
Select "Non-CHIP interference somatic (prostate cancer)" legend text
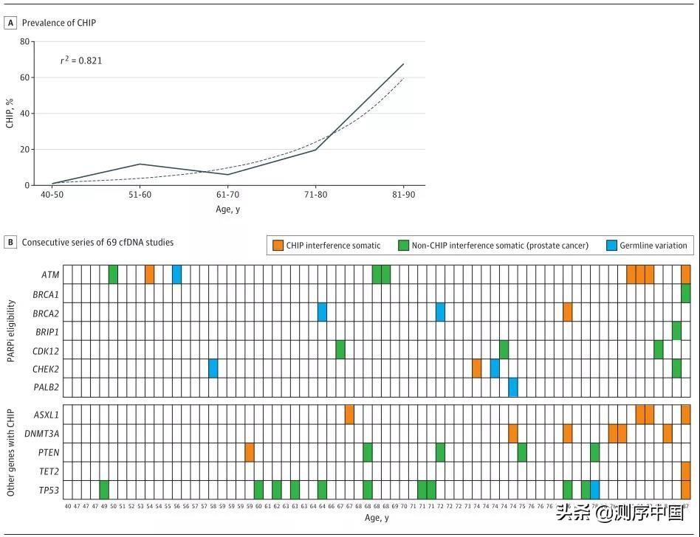tap(500, 246)
